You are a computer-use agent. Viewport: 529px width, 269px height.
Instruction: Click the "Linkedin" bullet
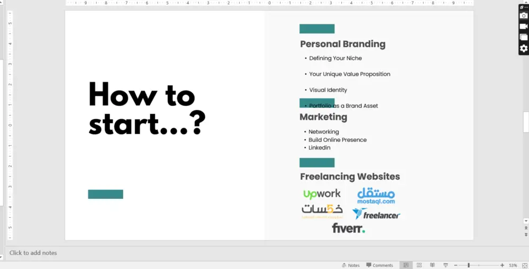[x=319, y=147]
